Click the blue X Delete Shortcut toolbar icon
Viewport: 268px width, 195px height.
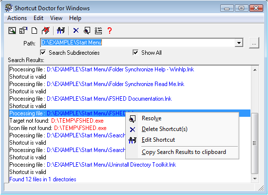pyautogui.click(x=76, y=30)
